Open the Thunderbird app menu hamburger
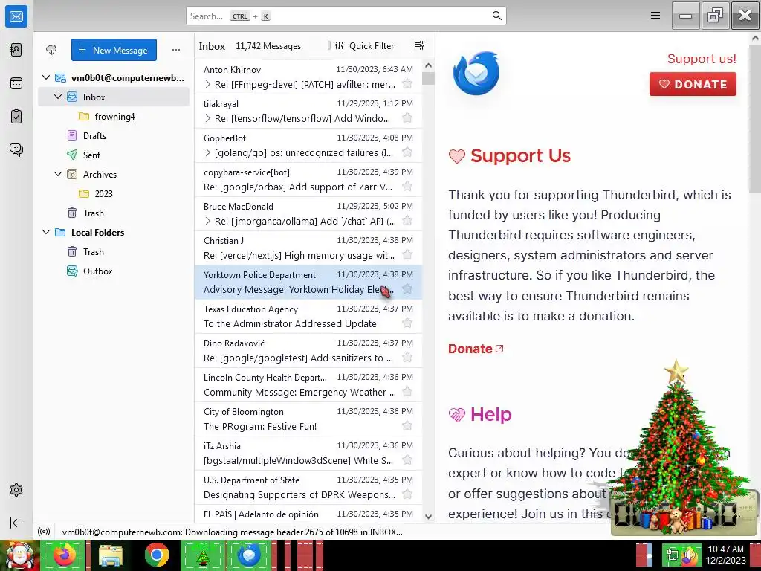 [x=655, y=16]
